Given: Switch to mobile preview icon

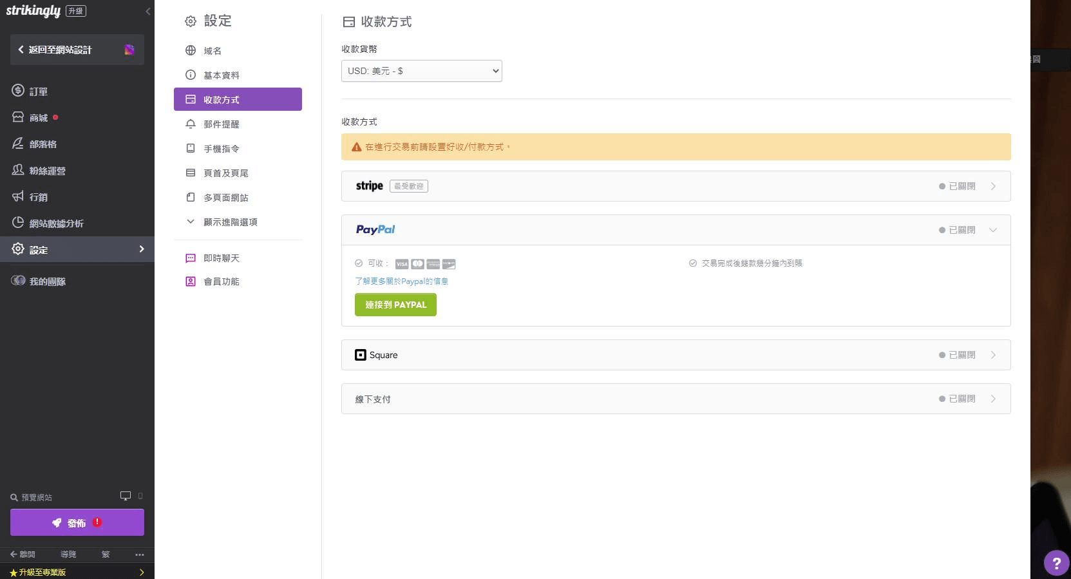Looking at the screenshot, I should tap(140, 496).
